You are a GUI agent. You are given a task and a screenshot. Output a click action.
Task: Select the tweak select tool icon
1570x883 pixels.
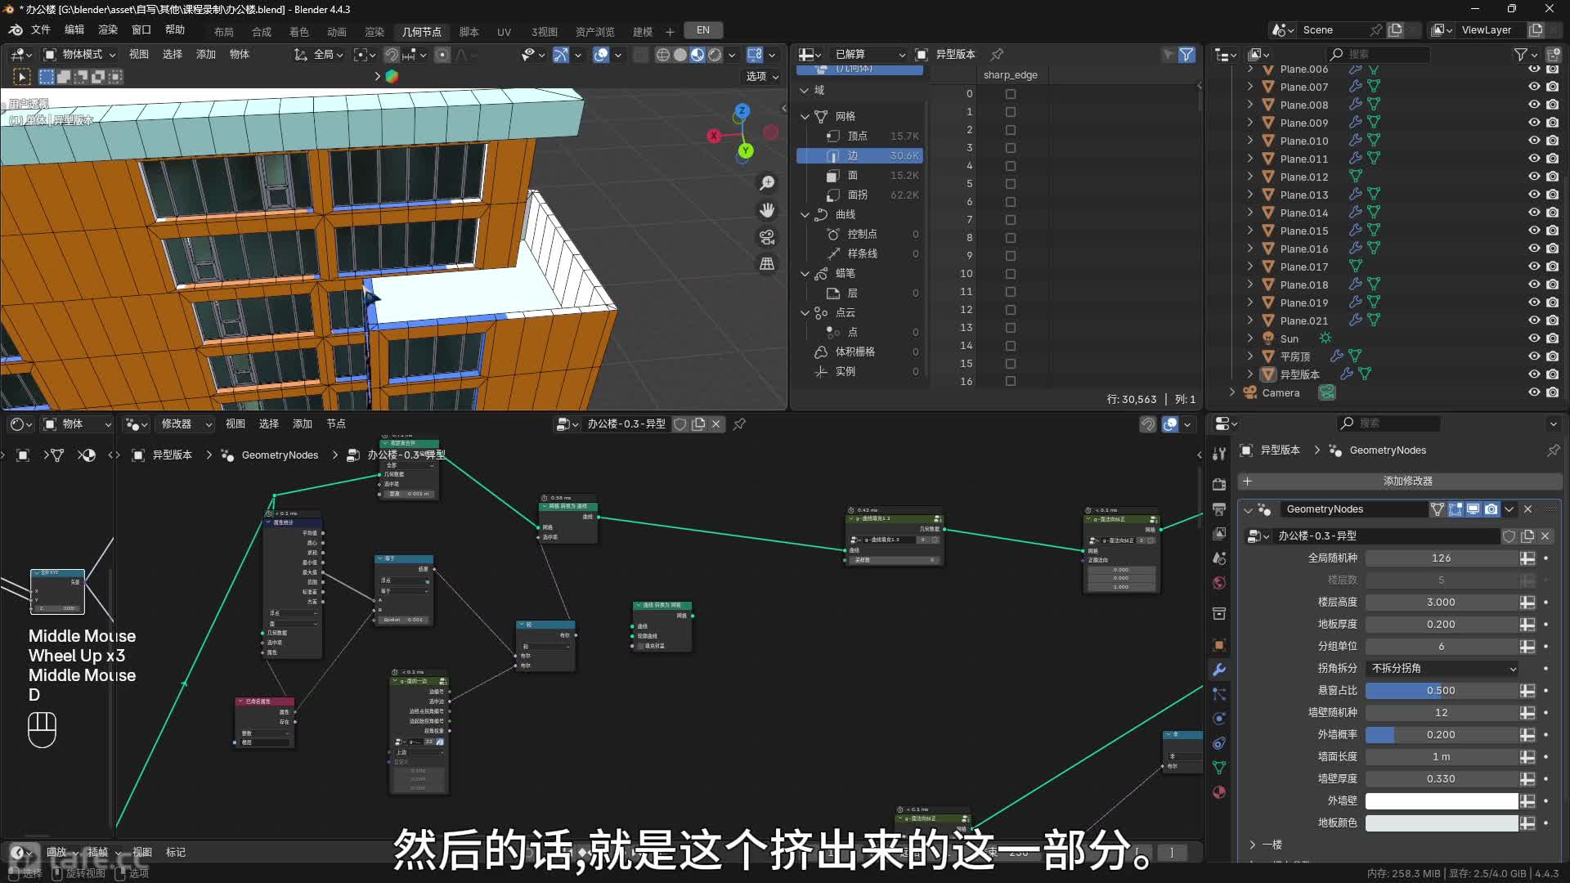(x=22, y=77)
